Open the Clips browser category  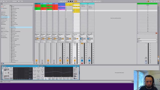coord(4,23)
